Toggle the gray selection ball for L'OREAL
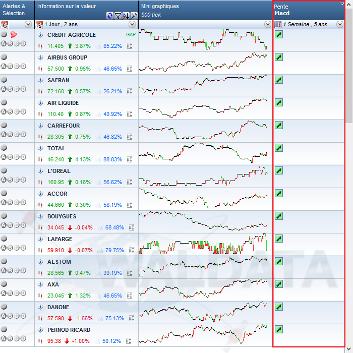The width and height of the screenshot is (353, 353). coord(4,170)
